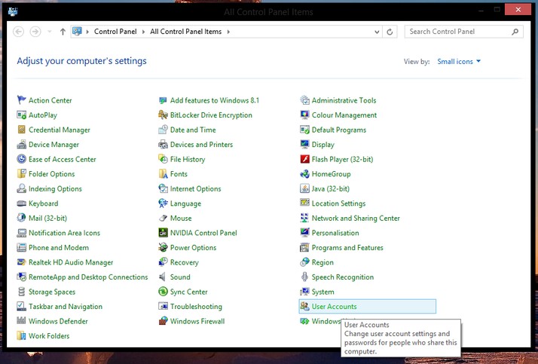
Task: Click the Power Options icon
Action: click(x=163, y=247)
